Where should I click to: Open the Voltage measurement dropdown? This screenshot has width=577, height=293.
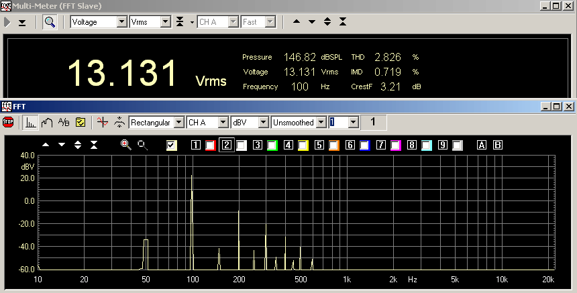click(99, 22)
